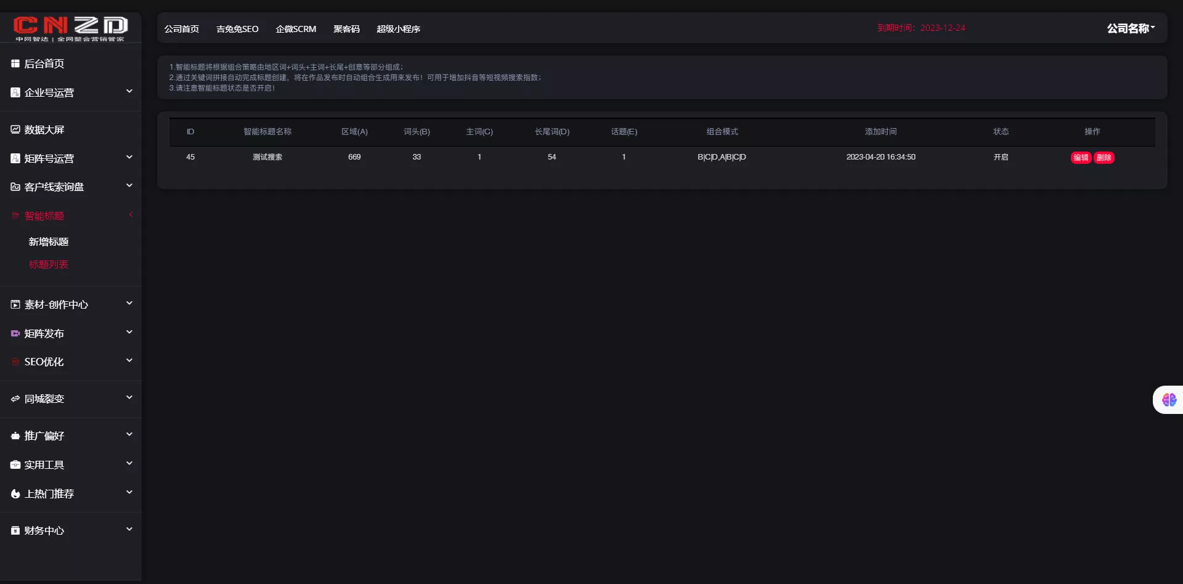Click the 矩阵发布 video camera icon
This screenshot has height=584, width=1183.
[15, 333]
